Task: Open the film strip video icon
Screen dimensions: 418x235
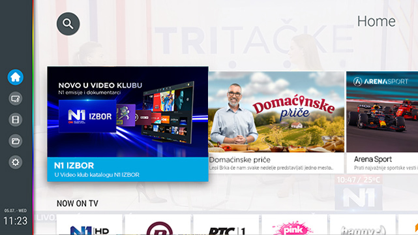Action: coord(15,119)
